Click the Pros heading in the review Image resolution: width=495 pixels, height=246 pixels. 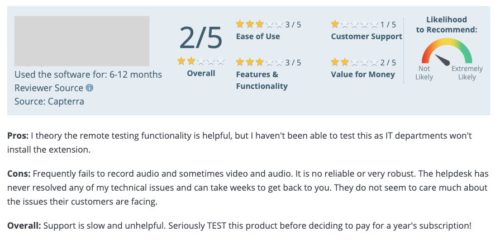[x=18, y=136]
